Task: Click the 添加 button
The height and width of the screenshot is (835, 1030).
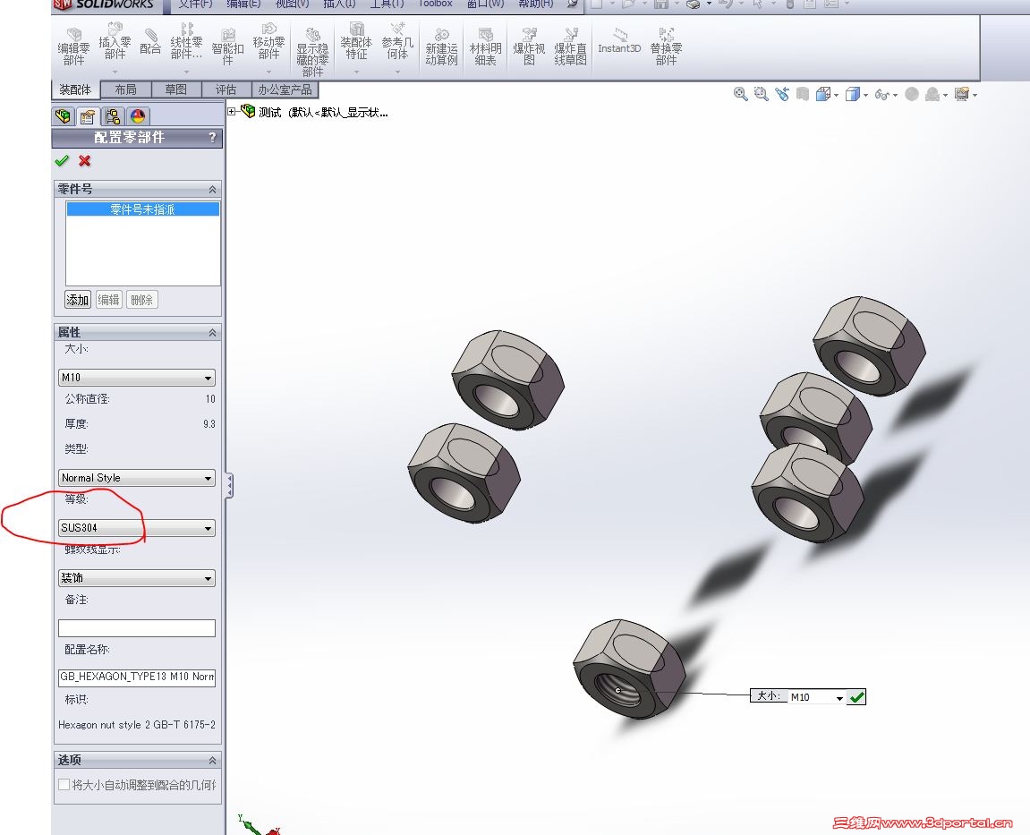Action: (77, 300)
